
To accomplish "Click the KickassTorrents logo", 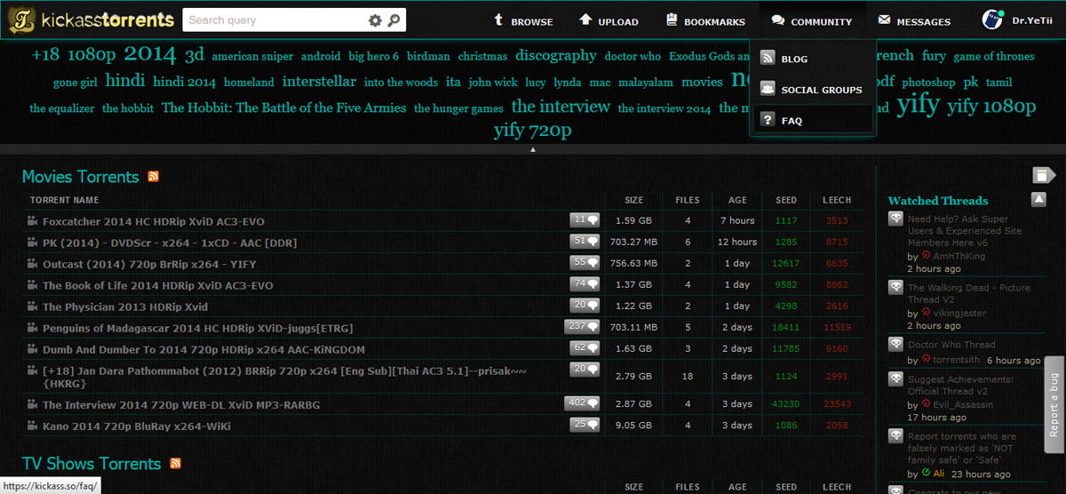I will 90,20.
